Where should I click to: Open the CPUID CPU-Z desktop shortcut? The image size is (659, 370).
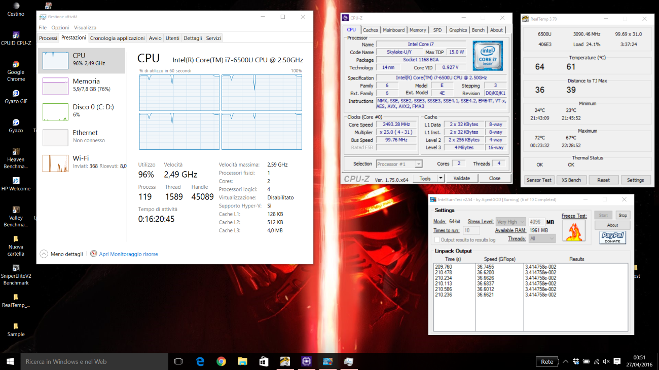tap(16, 38)
